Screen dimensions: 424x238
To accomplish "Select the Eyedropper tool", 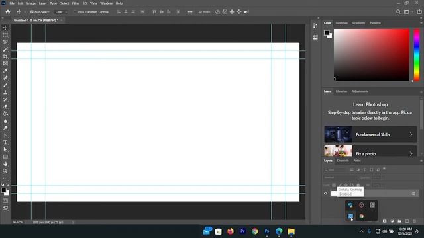I will [x=5, y=71].
